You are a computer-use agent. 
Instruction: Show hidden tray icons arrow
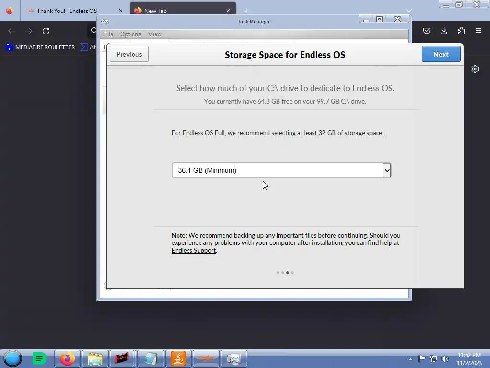410,359
